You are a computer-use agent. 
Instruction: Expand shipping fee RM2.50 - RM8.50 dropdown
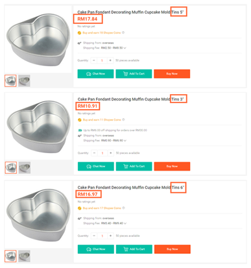point(125,48)
